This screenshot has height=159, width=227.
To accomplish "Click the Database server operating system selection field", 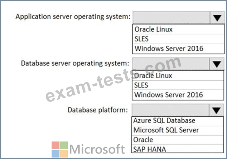I will 170,64.
